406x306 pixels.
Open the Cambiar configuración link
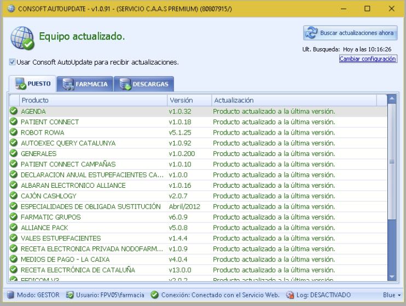coord(368,59)
